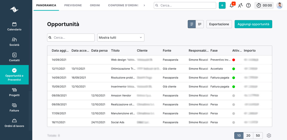Click the Esportazione button

(x=219, y=24)
